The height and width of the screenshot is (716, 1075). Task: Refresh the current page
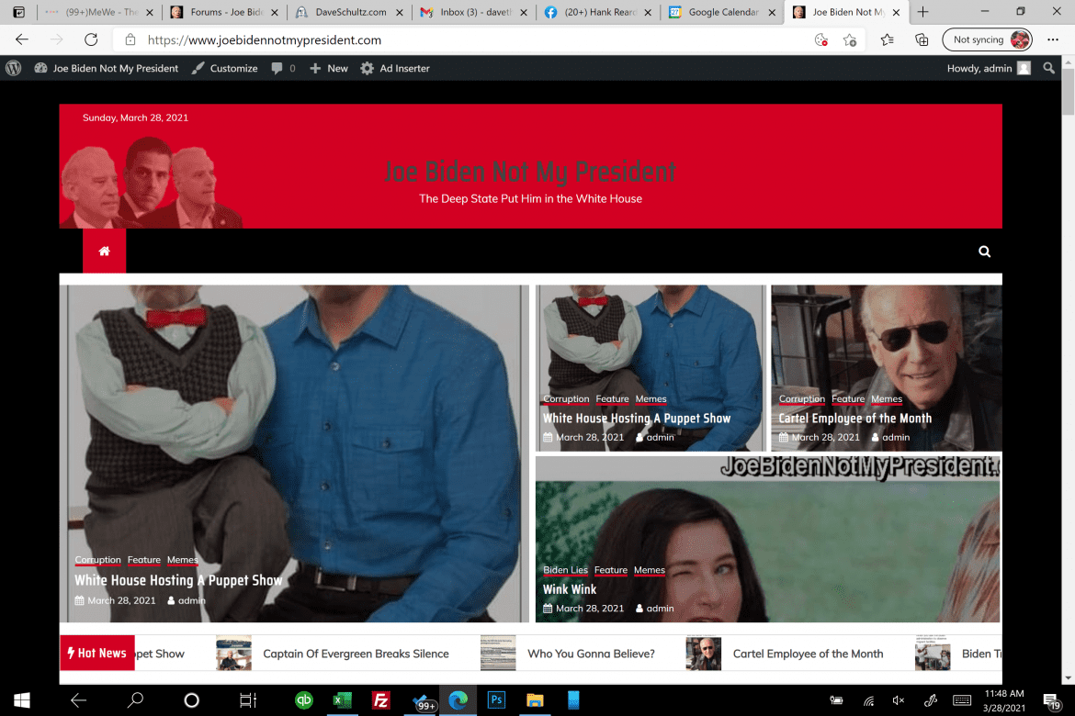(x=91, y=39)
